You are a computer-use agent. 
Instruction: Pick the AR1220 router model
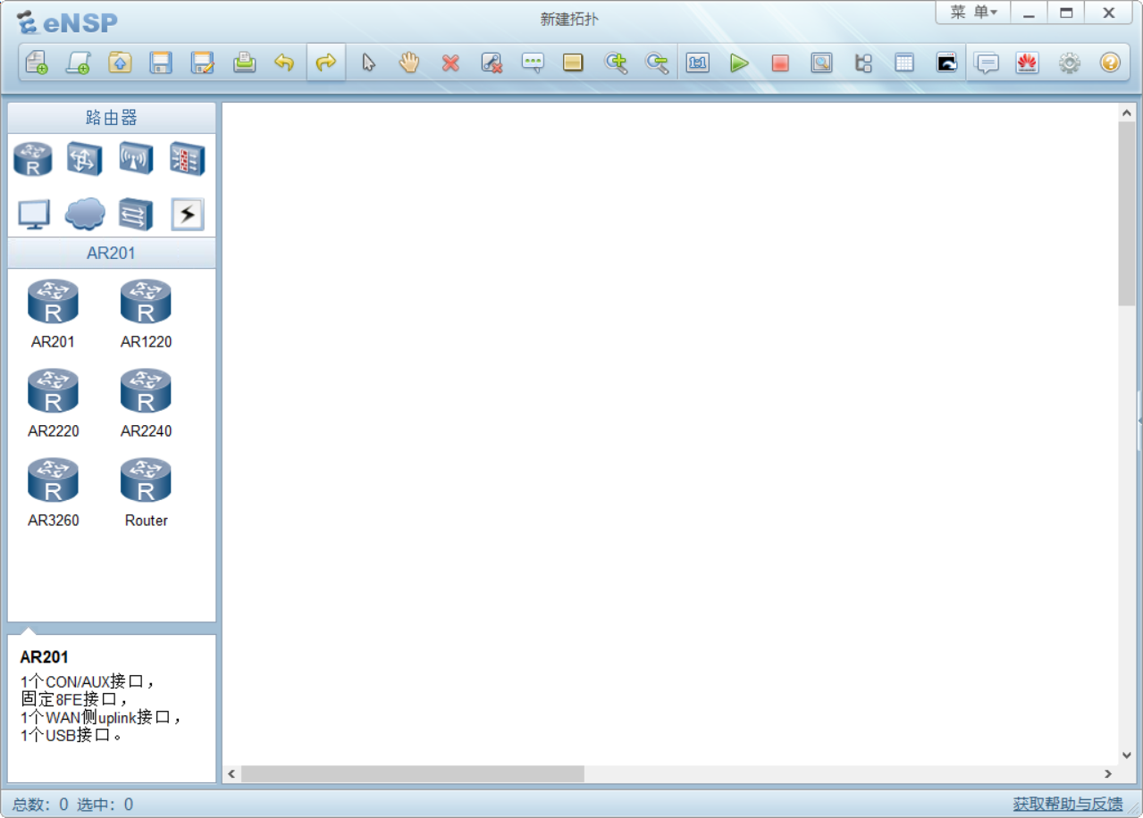click(x=146, y=314)
